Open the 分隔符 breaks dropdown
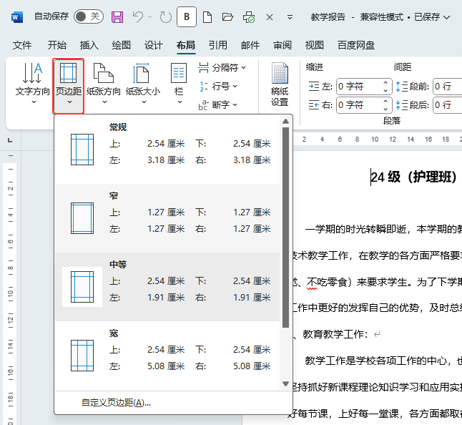Image resolution: width=462 pixels, height=425 pixels. click(222, 68)
